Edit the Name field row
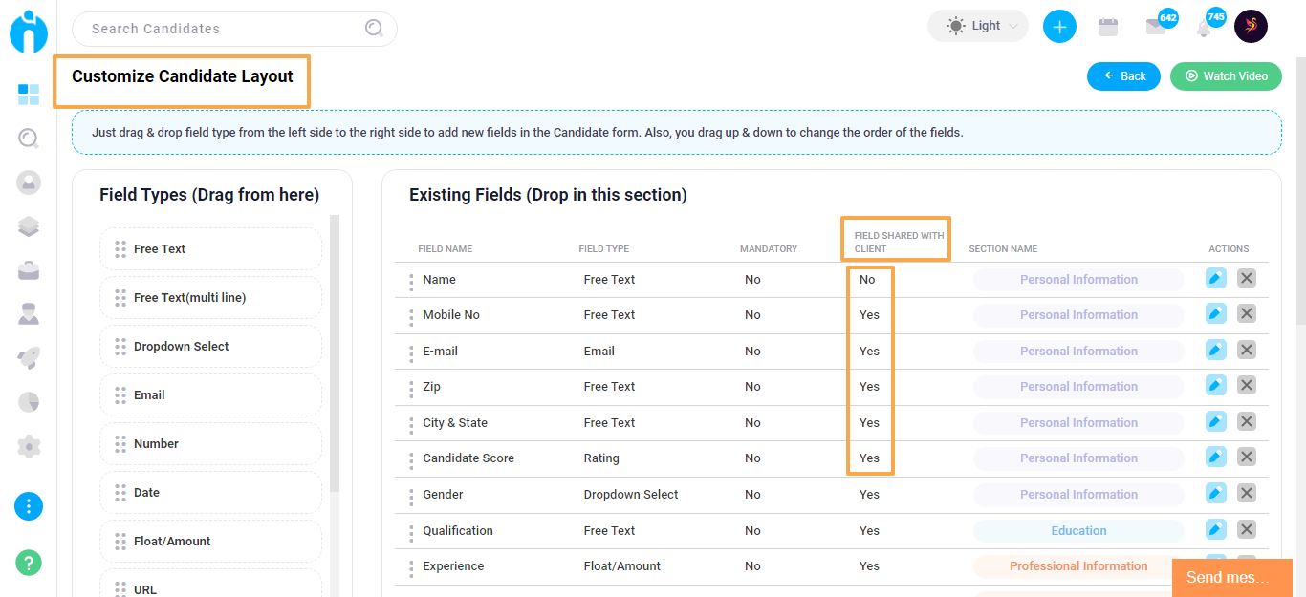This screenshot has width=1306, height=597. (1216, 278)
